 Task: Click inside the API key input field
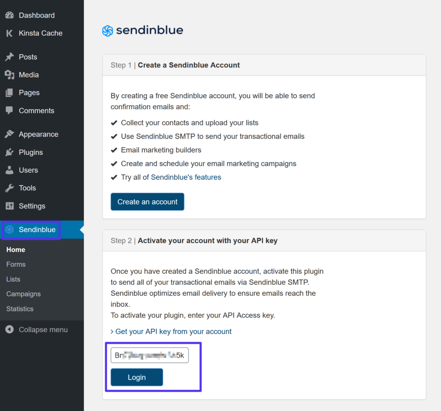coord(149,355)
